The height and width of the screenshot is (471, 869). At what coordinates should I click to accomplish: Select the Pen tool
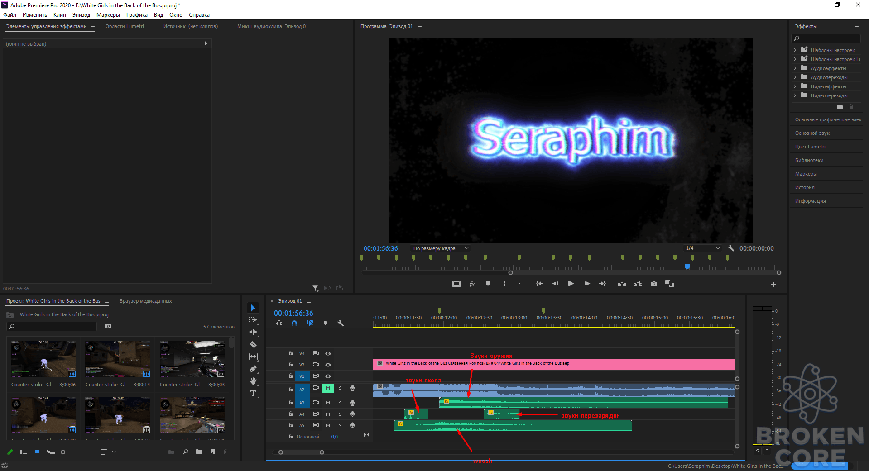pyautogui.click(x=253, y=369)
